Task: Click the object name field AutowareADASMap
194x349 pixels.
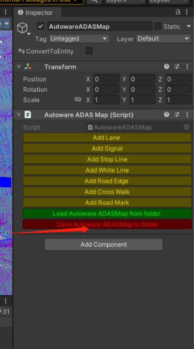Action: click(x=100, y=26)
